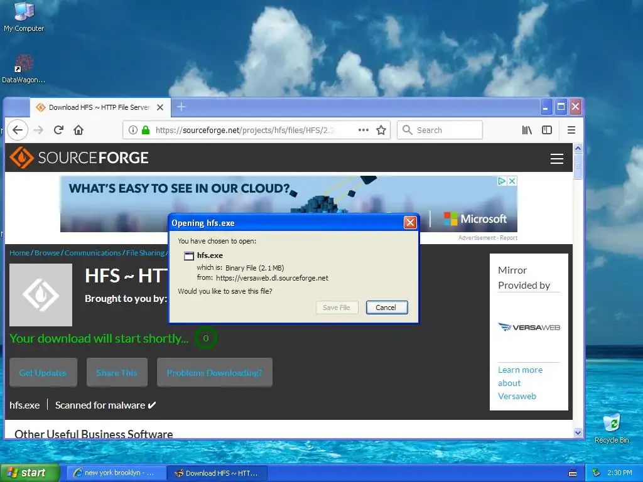Close the Opening hfs.exe dialog
Image resolution: width=643 pixels, height=482 pixels.
point(410,223)
